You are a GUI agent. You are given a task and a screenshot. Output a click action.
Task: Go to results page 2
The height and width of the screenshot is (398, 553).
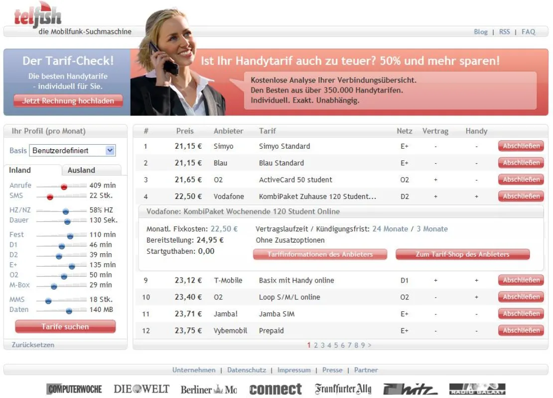click(316, 345)
